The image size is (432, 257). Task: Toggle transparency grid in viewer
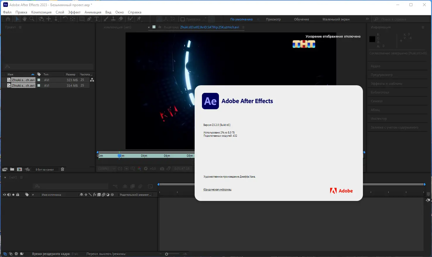coord(120,169)
